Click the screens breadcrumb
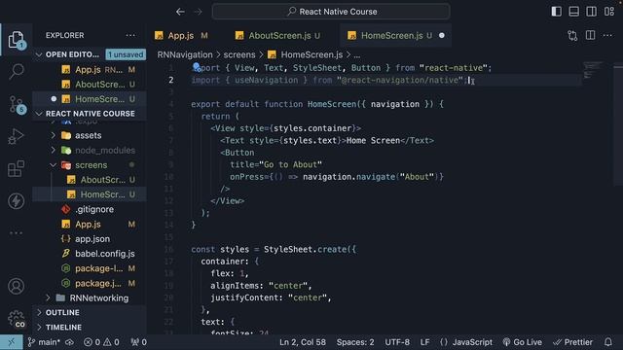The image size is (623, 350). pyautogui.click(x=239, y=54)
